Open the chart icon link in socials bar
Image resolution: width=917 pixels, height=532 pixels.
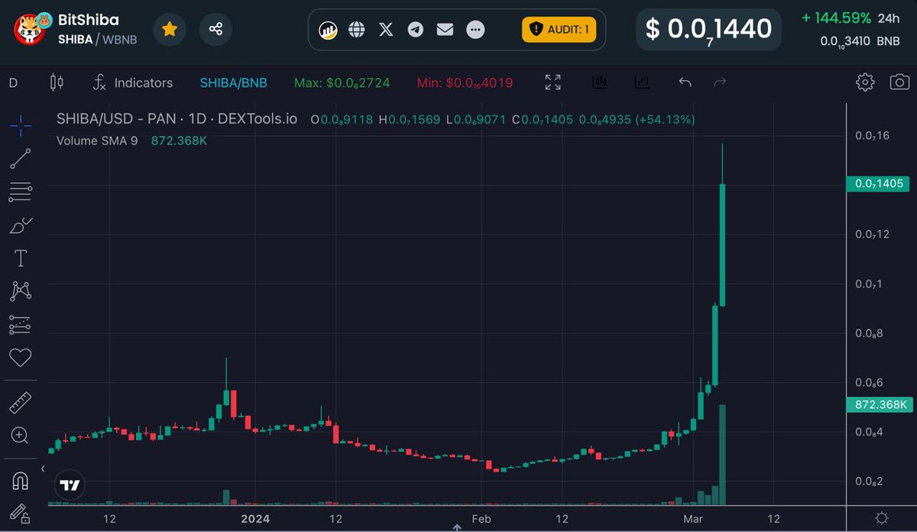pos(329,30)
